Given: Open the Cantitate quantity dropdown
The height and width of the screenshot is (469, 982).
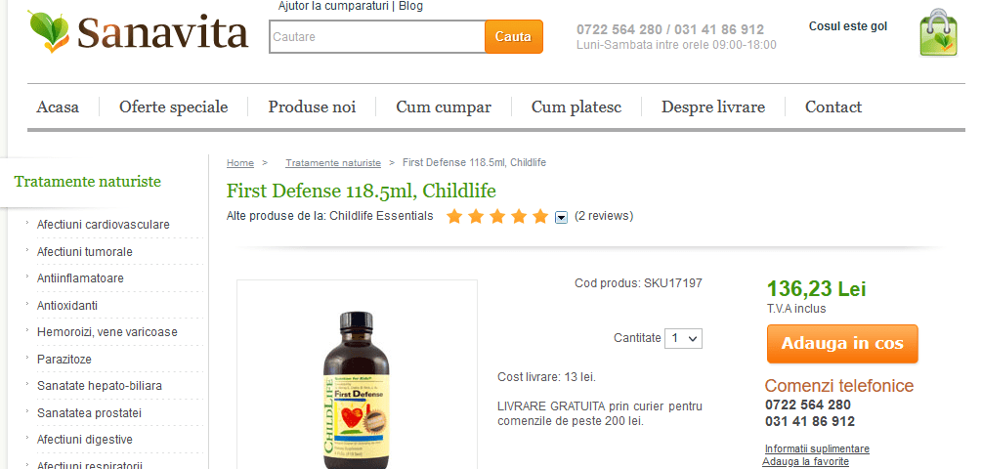Looking at the screenshot, I should coord(683,338).
